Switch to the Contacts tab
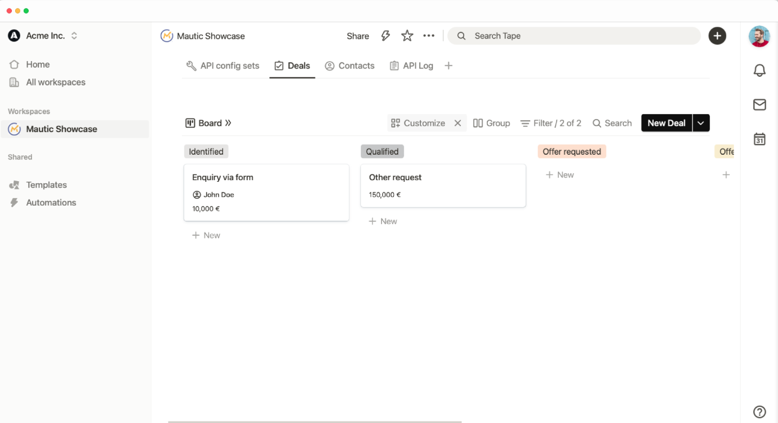 click(x=350, y=66)
